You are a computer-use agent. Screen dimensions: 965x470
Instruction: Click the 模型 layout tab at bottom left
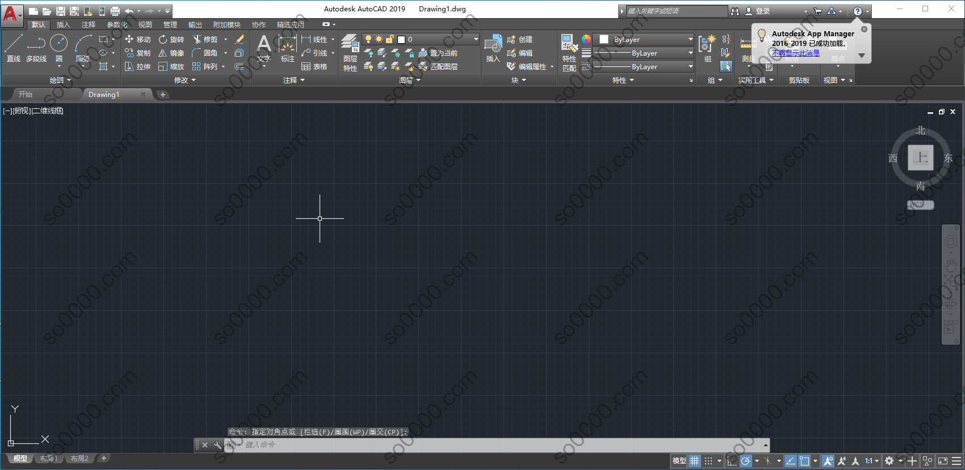(x=20, y=458)
